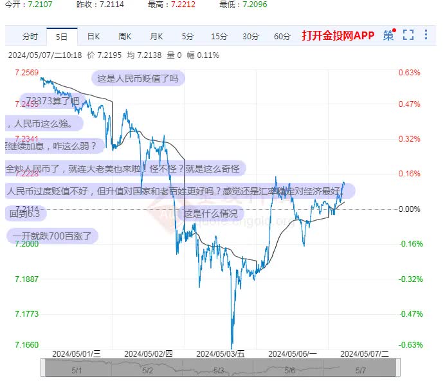Open the 月K monthly chart
Image resolution: width=445 pixels, height=383 pixels.
click(156, 37)
